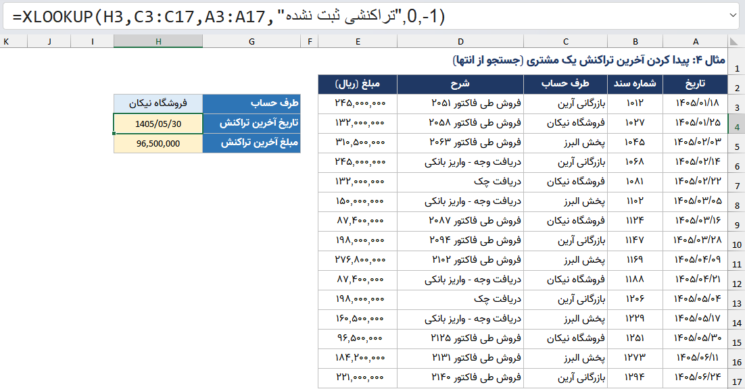Viewport: 745px width, 389px height.
Task: Select cell فروش طی فاکتور ۲۰۵۱
Action: pos(460,103)
